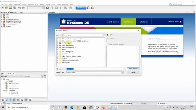Expand the HospitalManagement project in dialog list
The image size is (196, 110).
(58, 45)
